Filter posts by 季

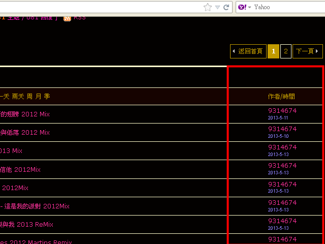click(47, 97)
